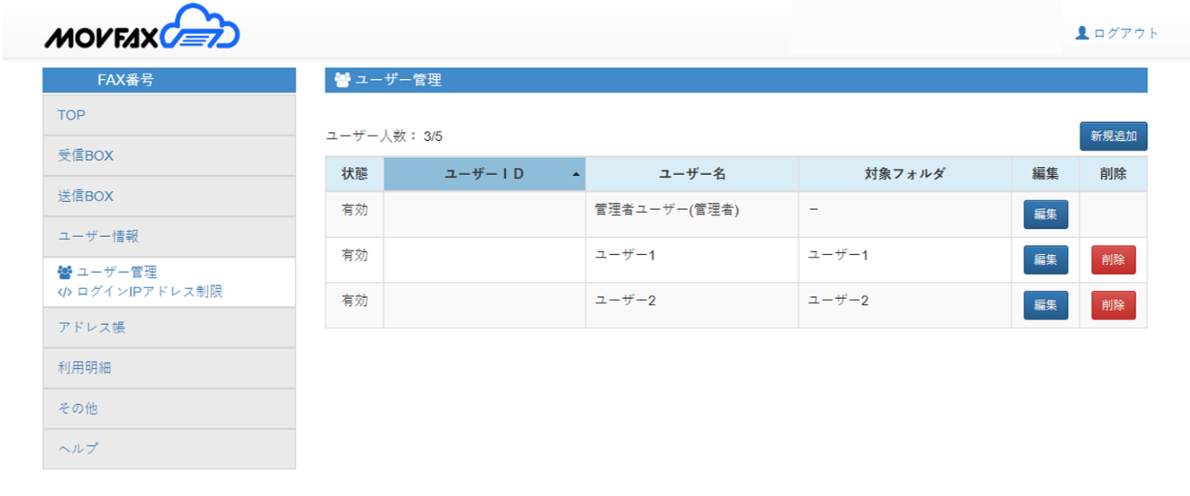Image resolution: width=1190 pixels, height=496 pixels.
Task: Select ユーザー情報 in the sidebar
Action: coord(169,237)
